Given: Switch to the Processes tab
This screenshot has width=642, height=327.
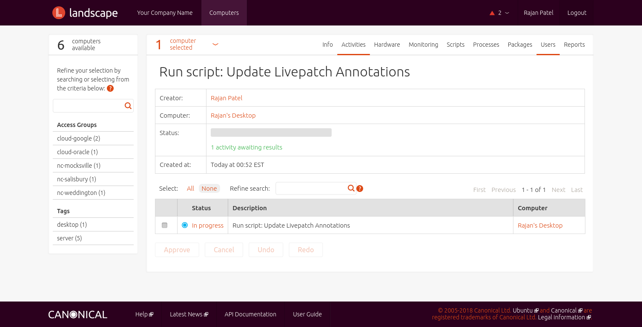Looking at the screenshot, I should [x=486, y=45].
